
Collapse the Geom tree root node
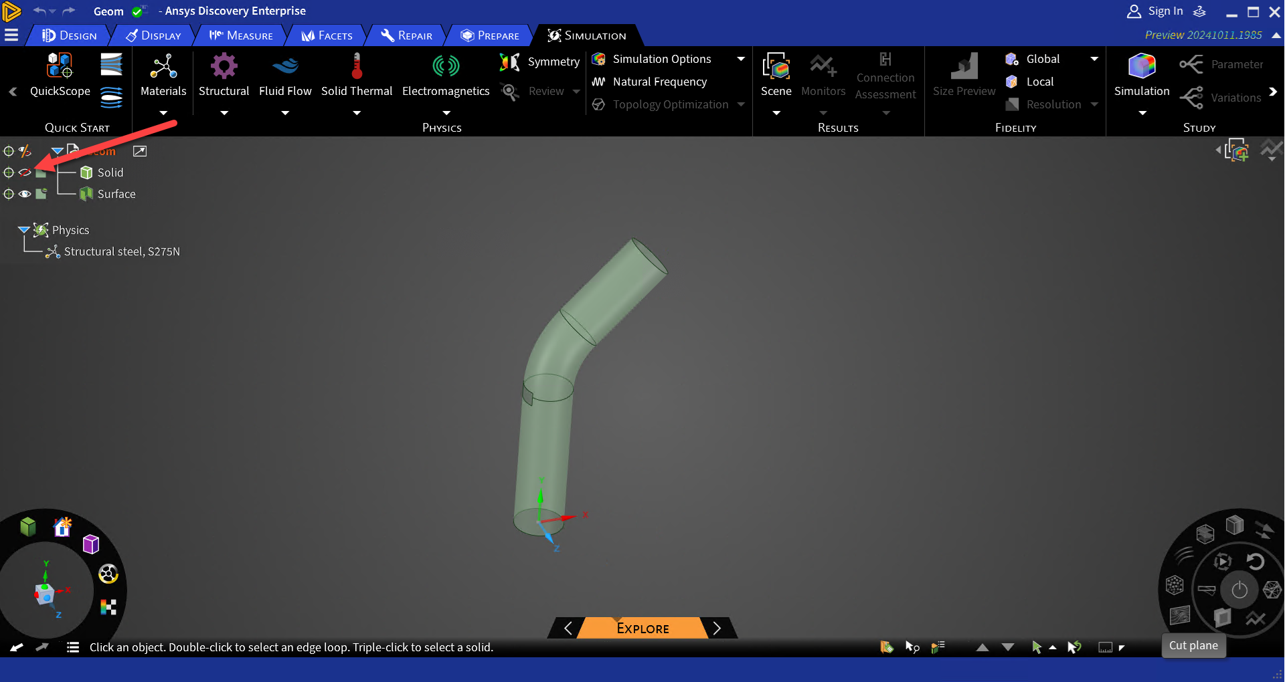click(x=58, y=151)
